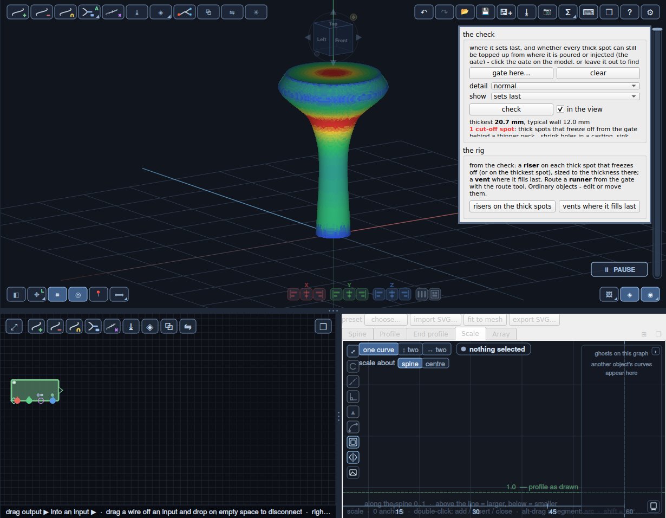Click the 'gate here...' button

tap(511, 73)
